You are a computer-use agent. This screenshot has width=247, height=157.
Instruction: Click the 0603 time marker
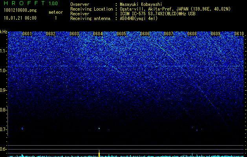click(74, 34)
